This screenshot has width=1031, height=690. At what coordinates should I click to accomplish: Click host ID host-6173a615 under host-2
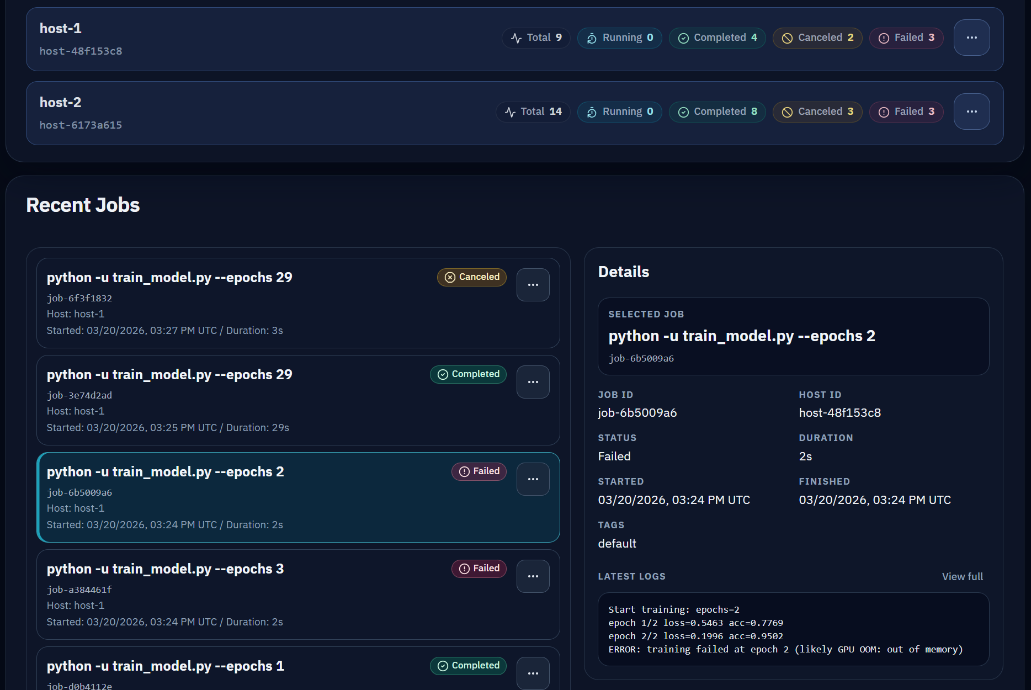tap(81, 125)
